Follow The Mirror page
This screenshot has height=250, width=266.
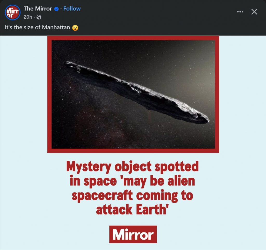(72, 9)
